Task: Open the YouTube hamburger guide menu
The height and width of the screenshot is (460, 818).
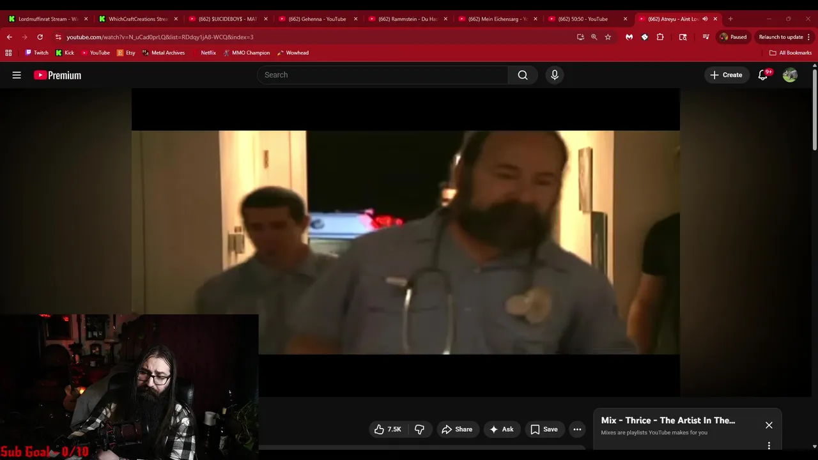Action: 17,75
